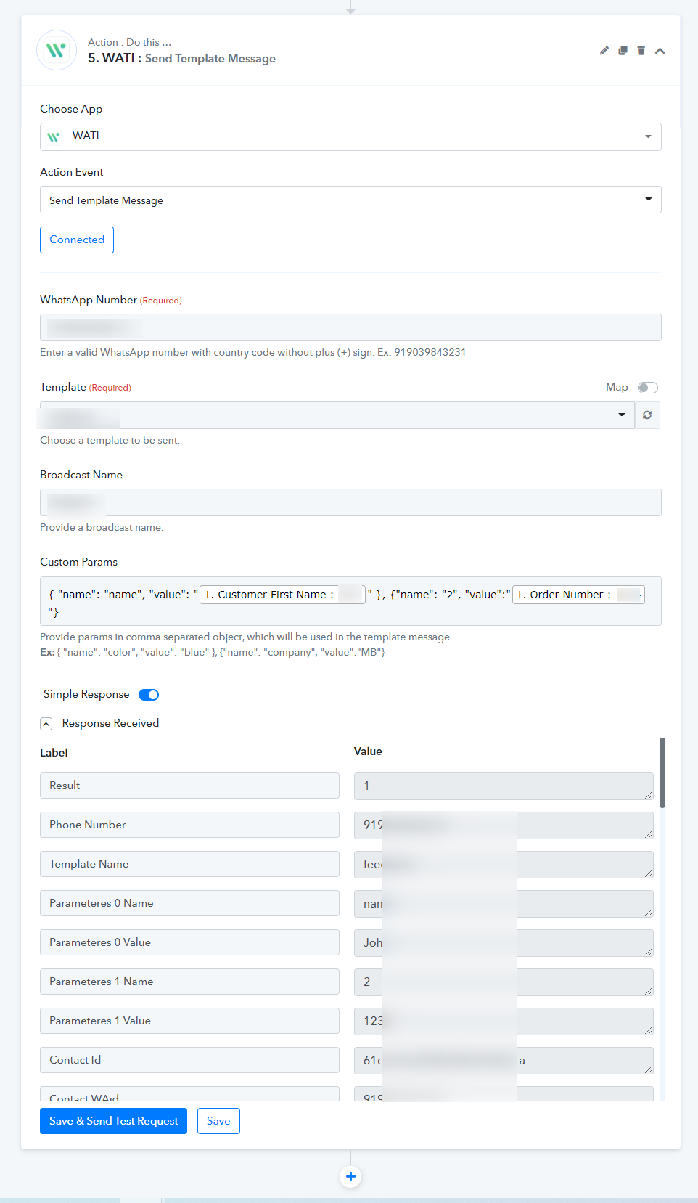Viewport: 698px width, 1203px height.
Task: Click the Phone Number value field
Action: click(x=504, y=825)
